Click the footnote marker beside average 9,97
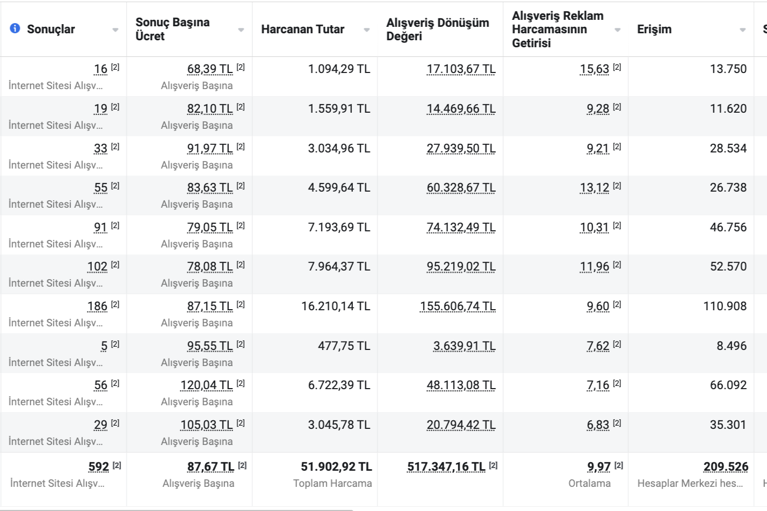Viewport: 767px width, 511px height. tap(619, 465)
